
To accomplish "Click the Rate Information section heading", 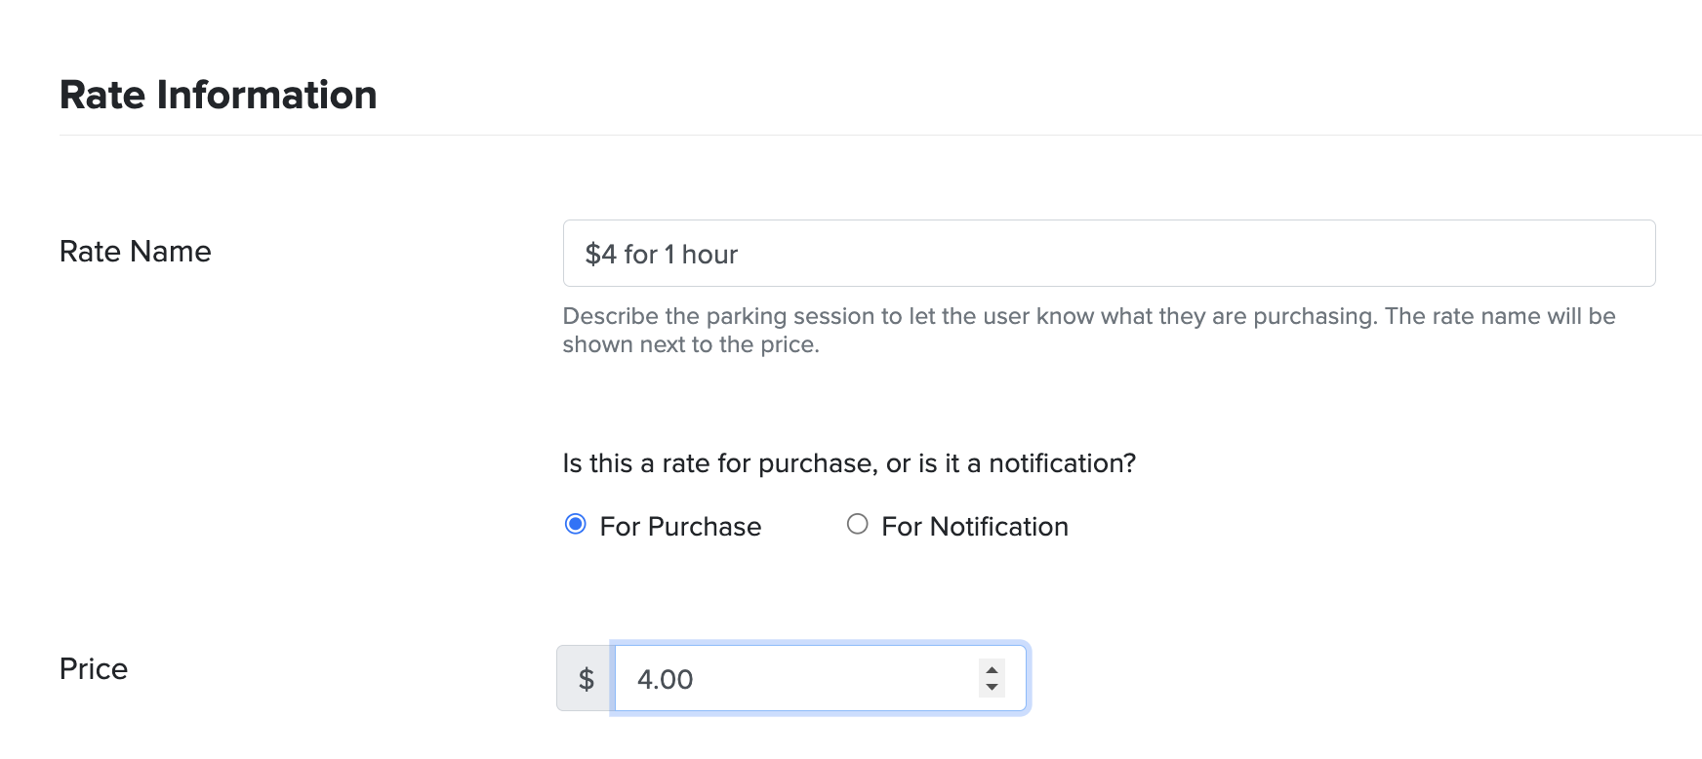I will 219,94.
